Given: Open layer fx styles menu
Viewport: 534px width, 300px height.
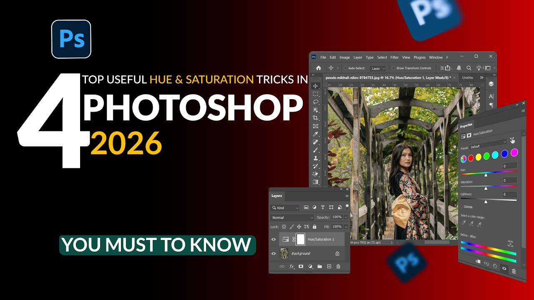Looking at the screenshot, I should [292, 266].
